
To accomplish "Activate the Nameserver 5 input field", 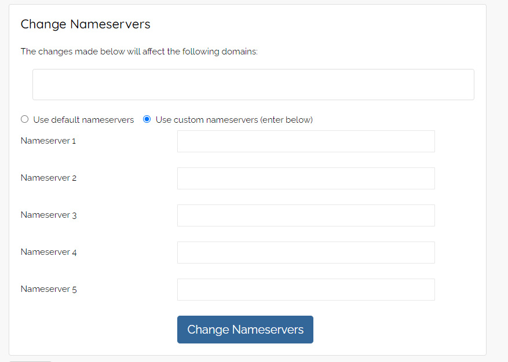I will pyautogui.click(x=306, y=290).
